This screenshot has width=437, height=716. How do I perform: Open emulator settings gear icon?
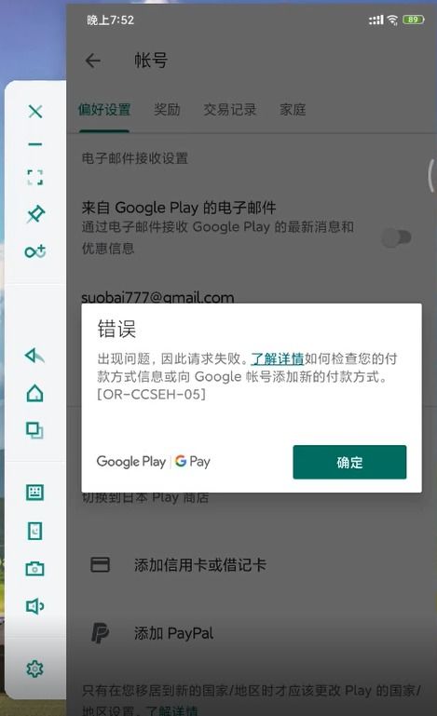click(35, 669)
